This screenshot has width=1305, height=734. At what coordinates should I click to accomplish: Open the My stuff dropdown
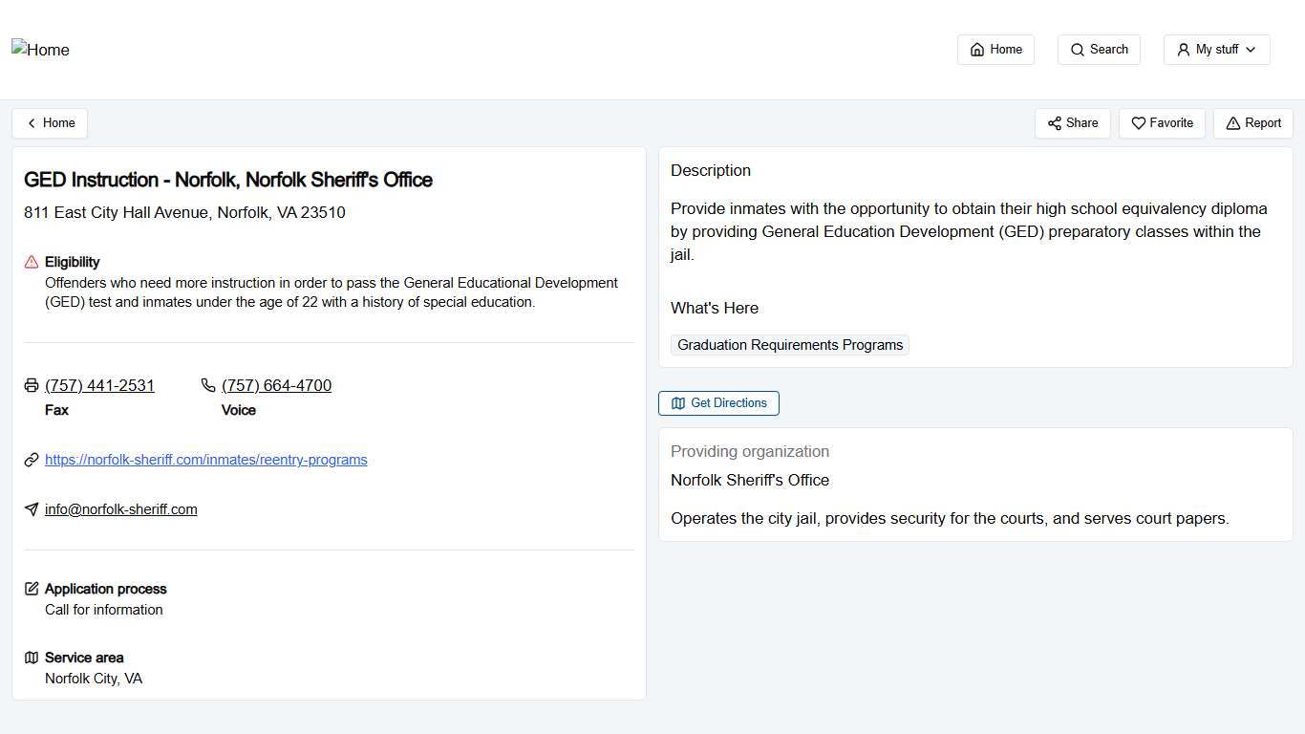(1216, 49)
